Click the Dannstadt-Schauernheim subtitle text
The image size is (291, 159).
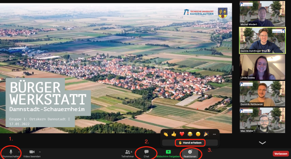[x=47, y=109]
